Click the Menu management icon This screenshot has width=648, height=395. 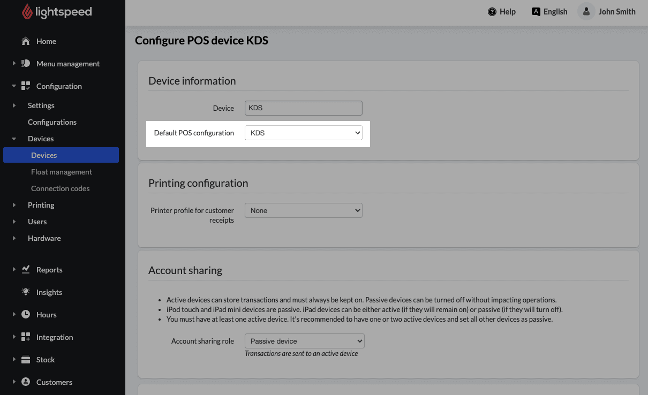coord(26,64)
